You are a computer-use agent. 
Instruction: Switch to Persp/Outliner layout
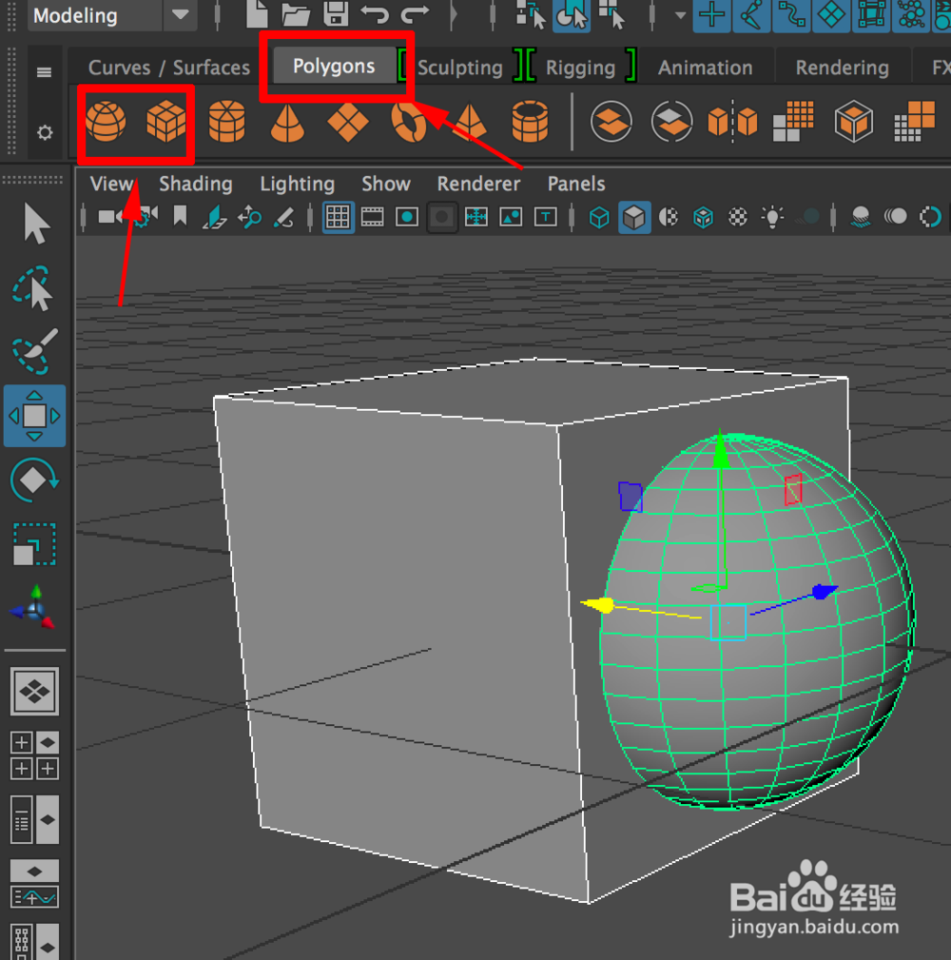34,820
